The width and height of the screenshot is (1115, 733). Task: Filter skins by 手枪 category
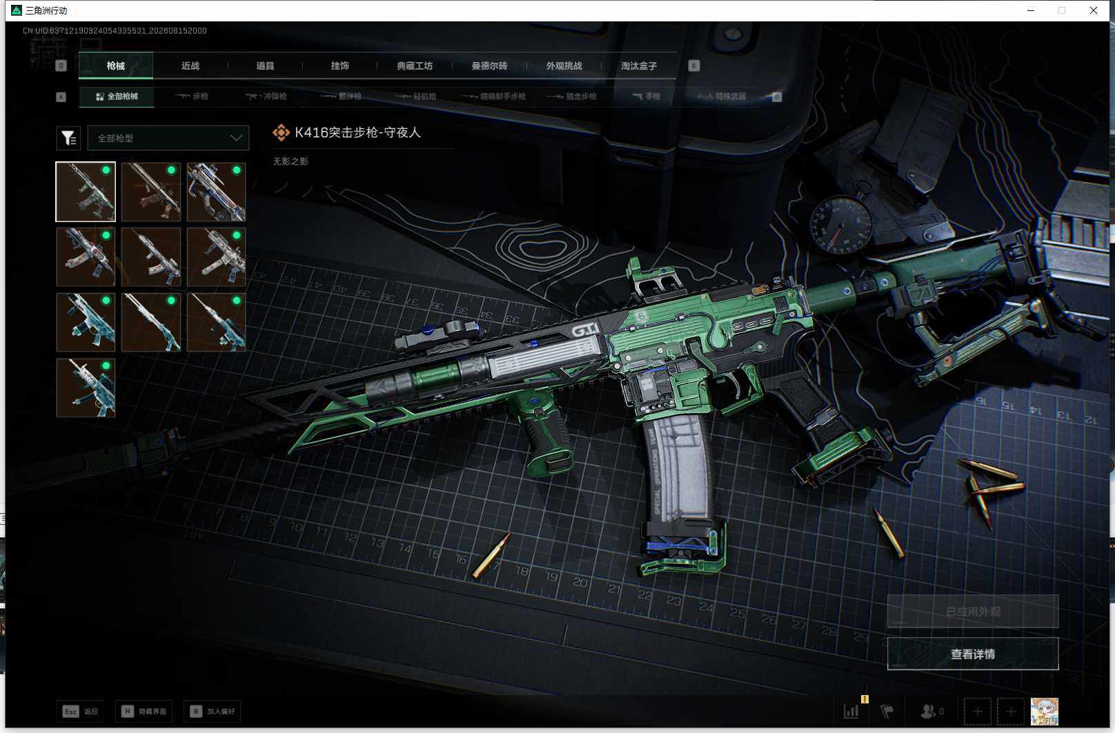tap(647, 97)
